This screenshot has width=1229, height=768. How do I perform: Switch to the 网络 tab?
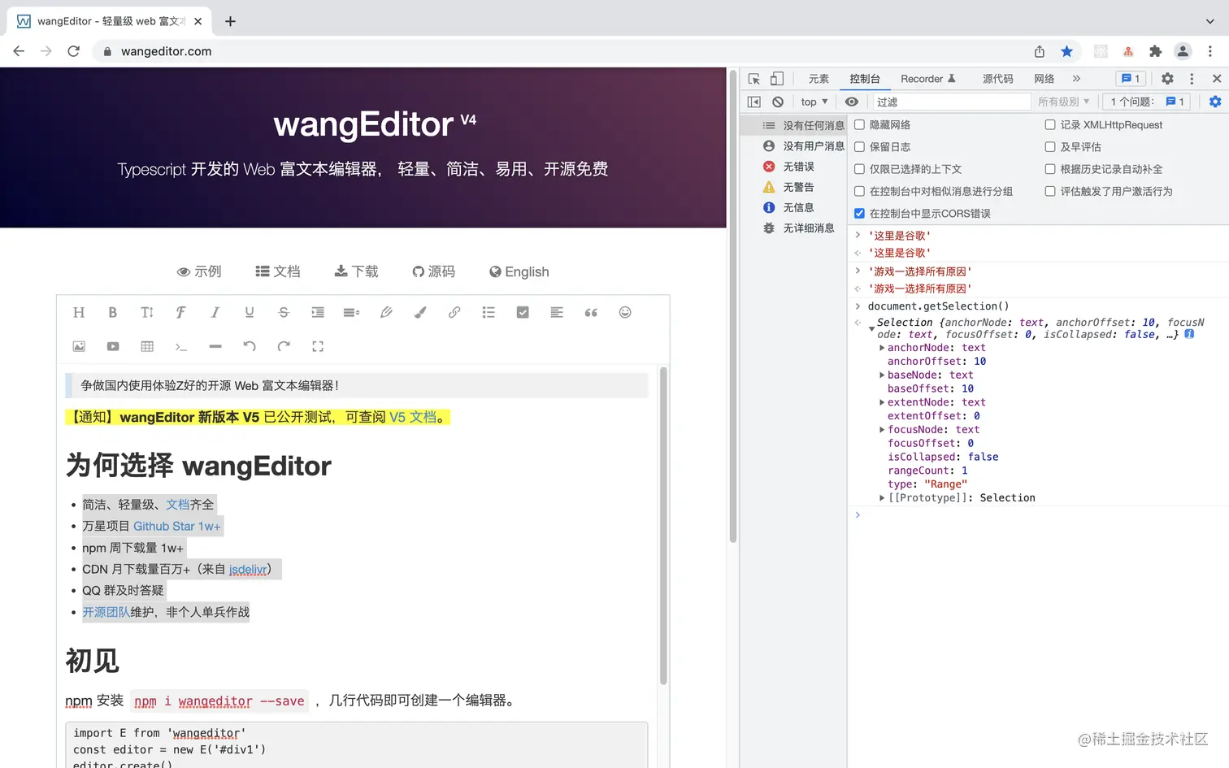1044,79
